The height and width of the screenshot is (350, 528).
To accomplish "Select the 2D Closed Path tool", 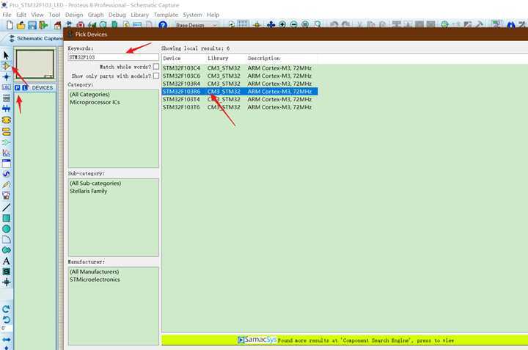I will click(x=6, y=250).
